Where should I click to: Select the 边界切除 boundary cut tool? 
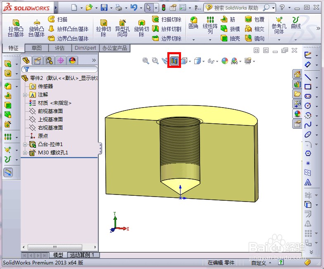click(167, 38)
